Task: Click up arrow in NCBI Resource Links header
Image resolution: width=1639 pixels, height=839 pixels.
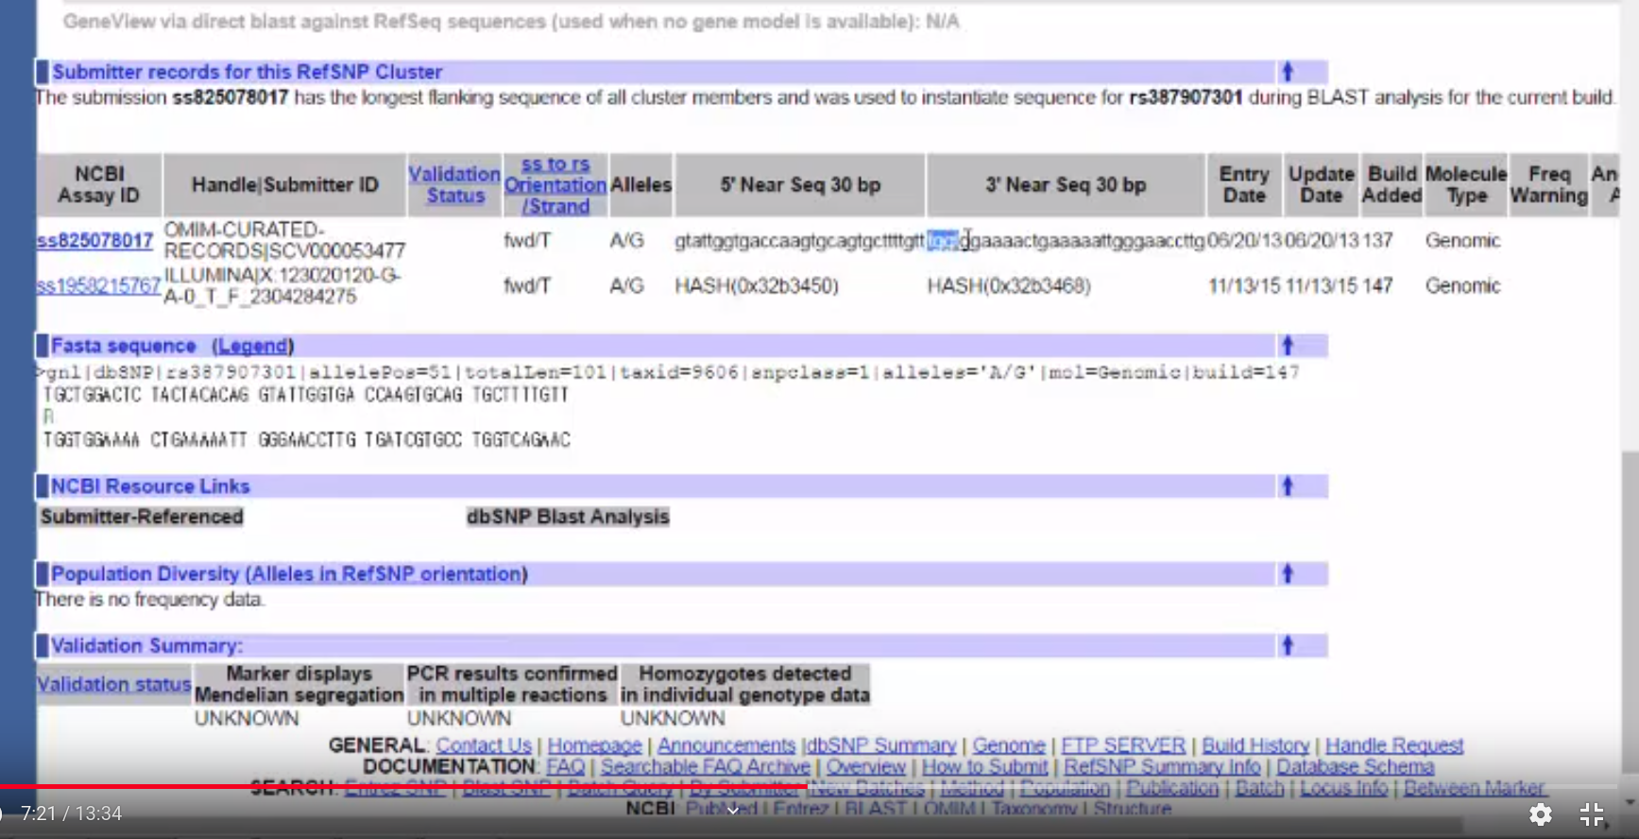Action: (1287, 487)
